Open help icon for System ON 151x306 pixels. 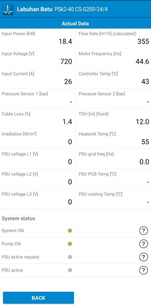coord(143,231)
